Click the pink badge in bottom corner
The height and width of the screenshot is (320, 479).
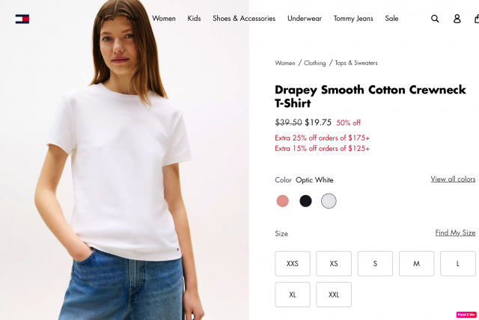pyautogui.click(x=466, y=314)
